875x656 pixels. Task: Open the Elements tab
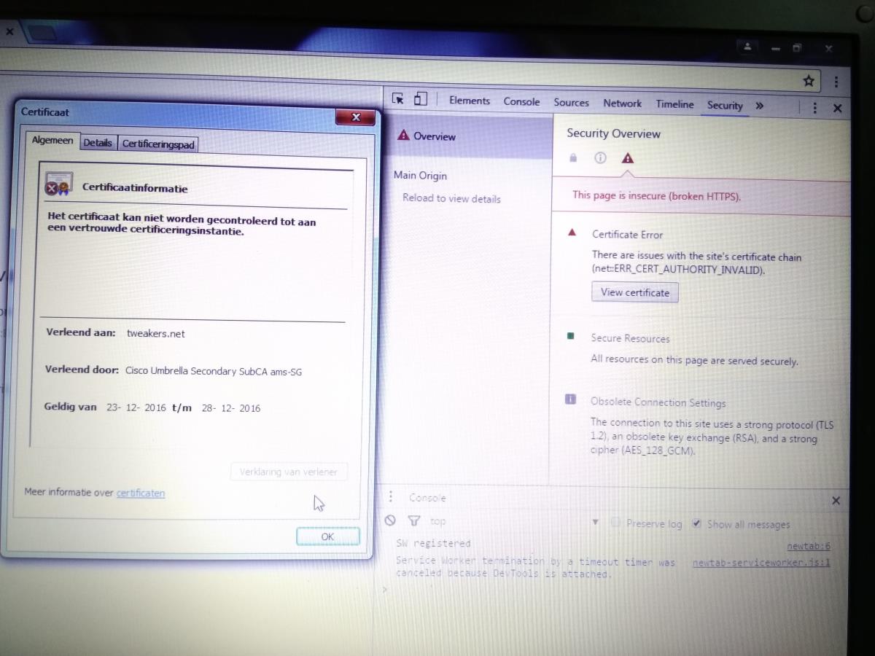click(x=470, y=101)
